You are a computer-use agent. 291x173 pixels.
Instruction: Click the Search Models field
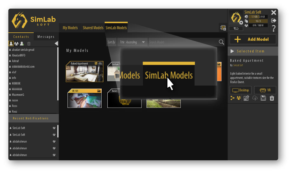pos(183,42)
